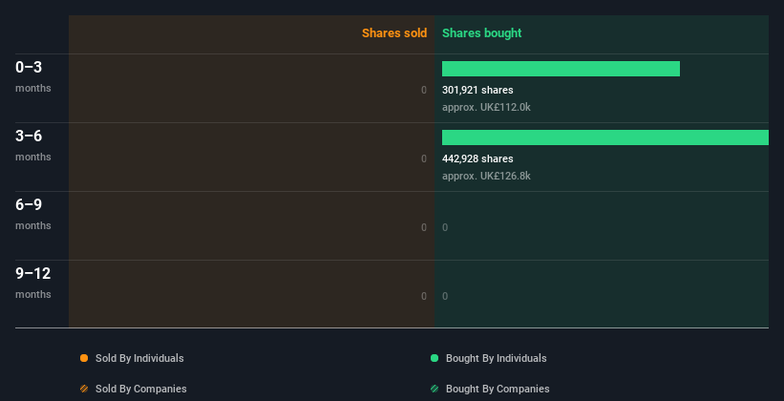Click the striped Bought By Companies legend icon
Image resolution: width=784 pixels, height=401 pixels.
[434, 389]
